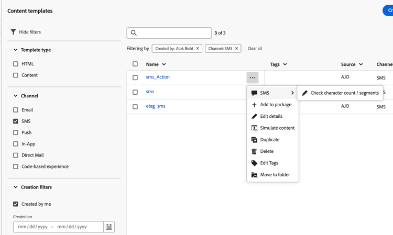This screenshot has height=235, width=393.
Task: Enable the Email channel checkbox
Action: tap(16, 110)
